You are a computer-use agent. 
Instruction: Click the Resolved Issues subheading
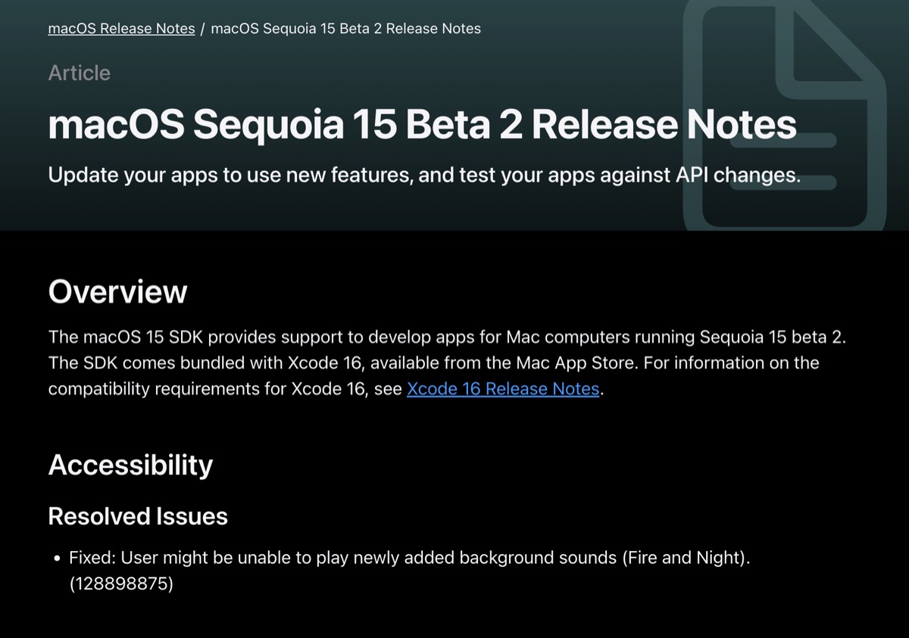(x=138, y=516)
